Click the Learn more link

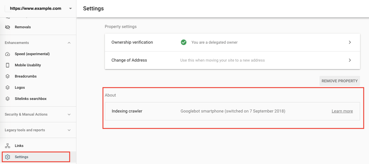tap(342, 111)
